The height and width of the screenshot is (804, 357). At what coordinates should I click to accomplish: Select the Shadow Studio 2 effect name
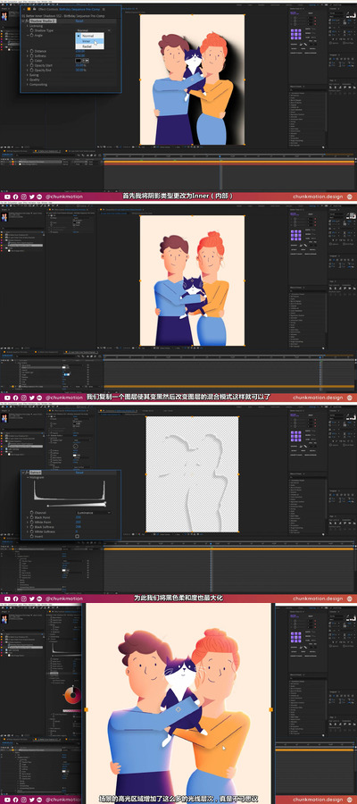tap(43, 21)
